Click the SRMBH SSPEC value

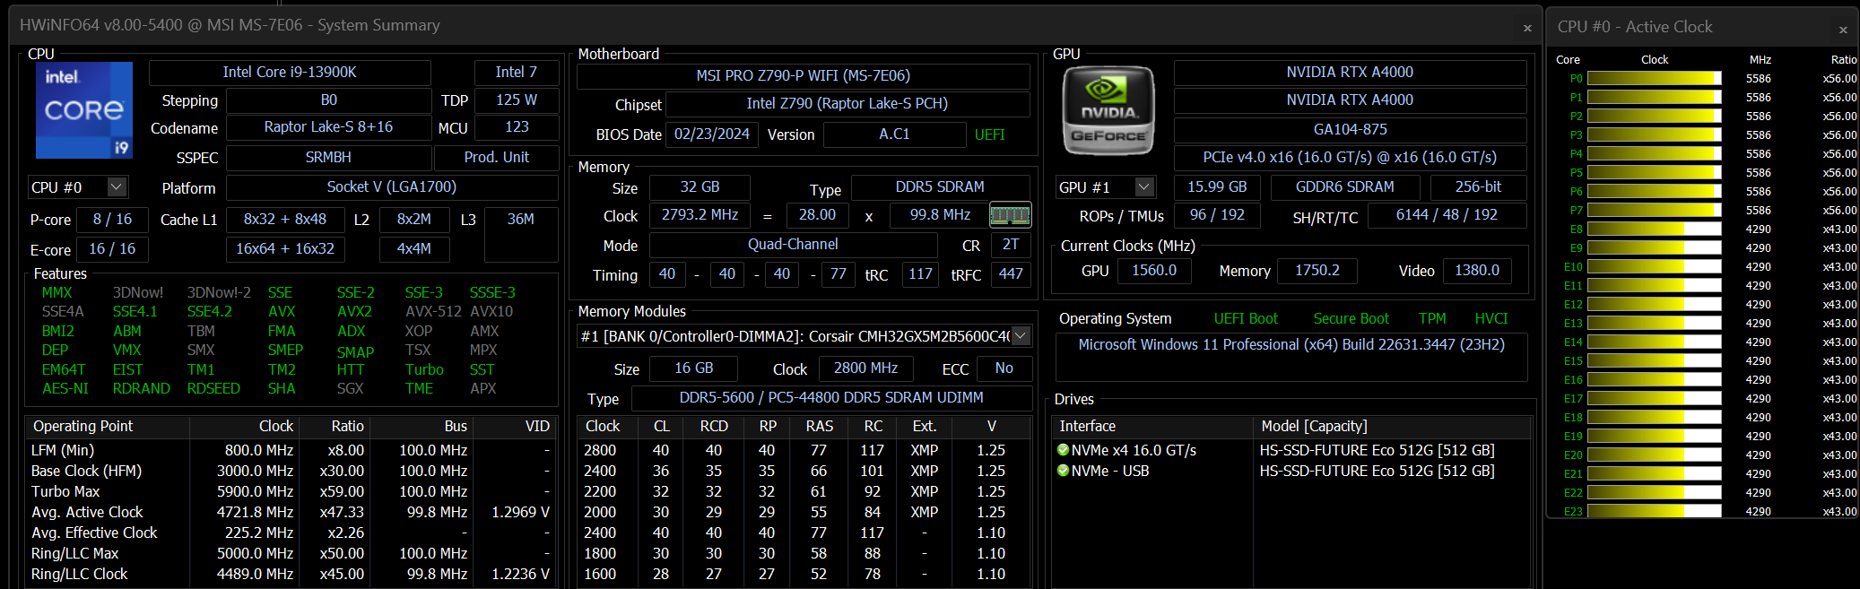click(328, 158)
